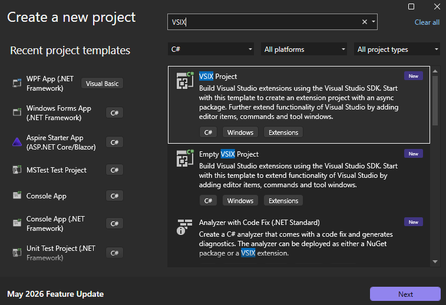Select recent Console App (.NET Framework) text

[x=55, y=223]
